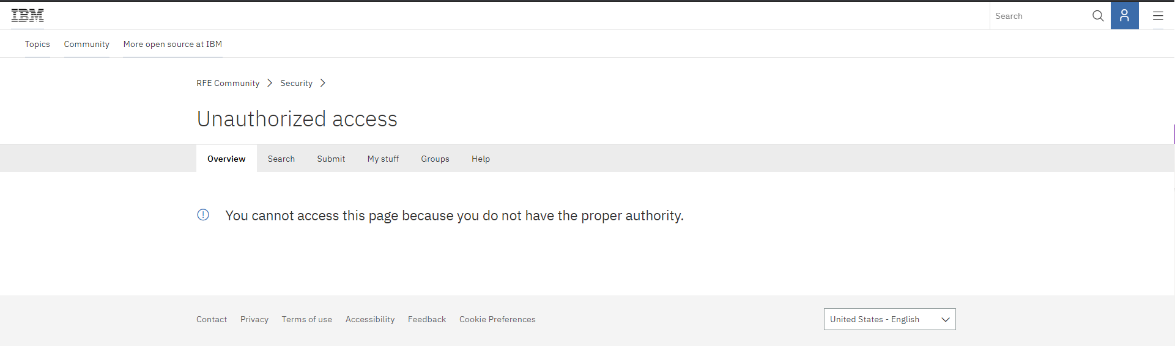Screen dimensions: 1175x346
Task: Click the IBM logo
Action: tap(28, 16)
